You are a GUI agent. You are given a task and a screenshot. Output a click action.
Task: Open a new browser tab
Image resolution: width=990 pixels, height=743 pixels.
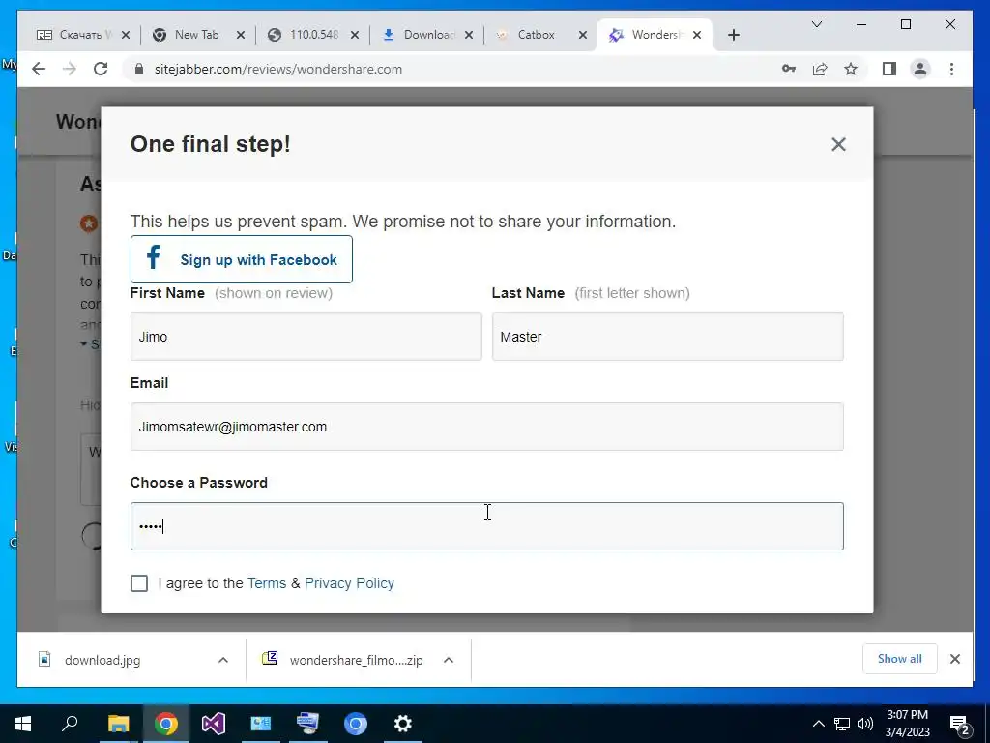(733, 35)
